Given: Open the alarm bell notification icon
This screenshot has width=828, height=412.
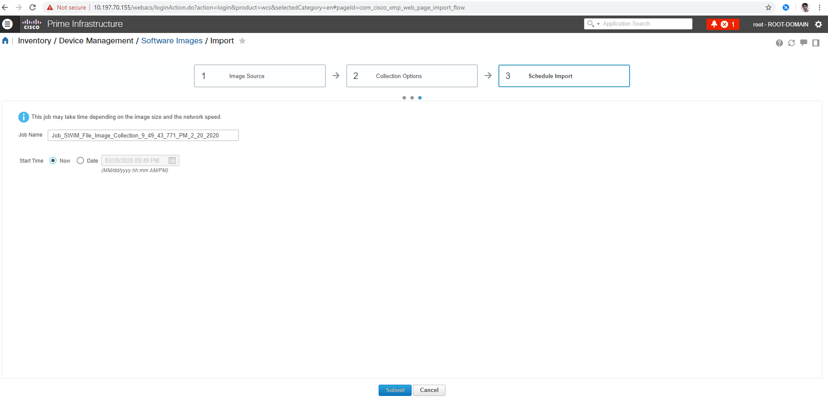Looking at the screenshot, I should 714,24.
